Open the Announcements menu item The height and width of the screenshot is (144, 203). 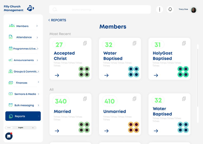pos(24,60)
